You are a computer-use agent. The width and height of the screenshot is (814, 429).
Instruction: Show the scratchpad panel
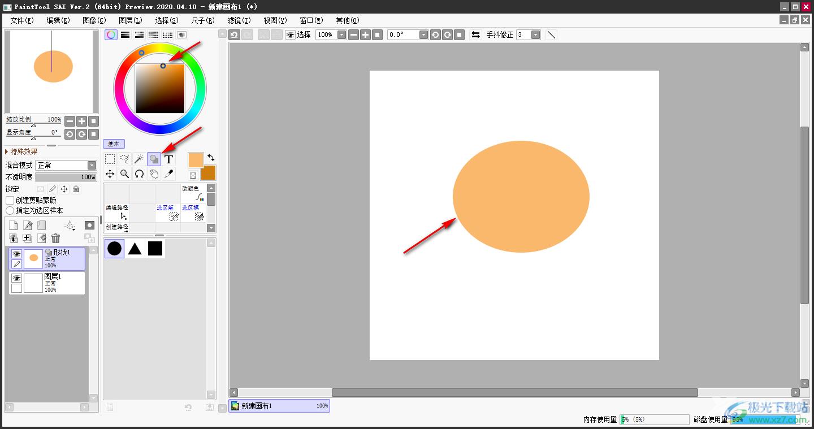[x=182, y=34]
